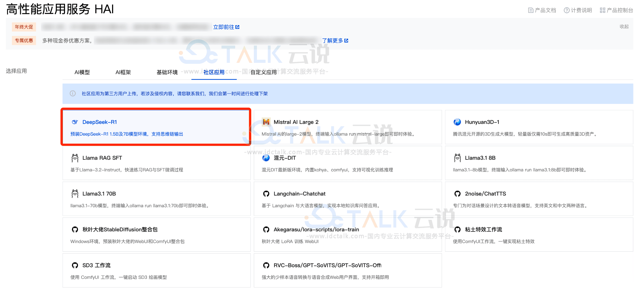Choose the Llama3.1 70B title

pyautogui.click(x=99, y=194)
